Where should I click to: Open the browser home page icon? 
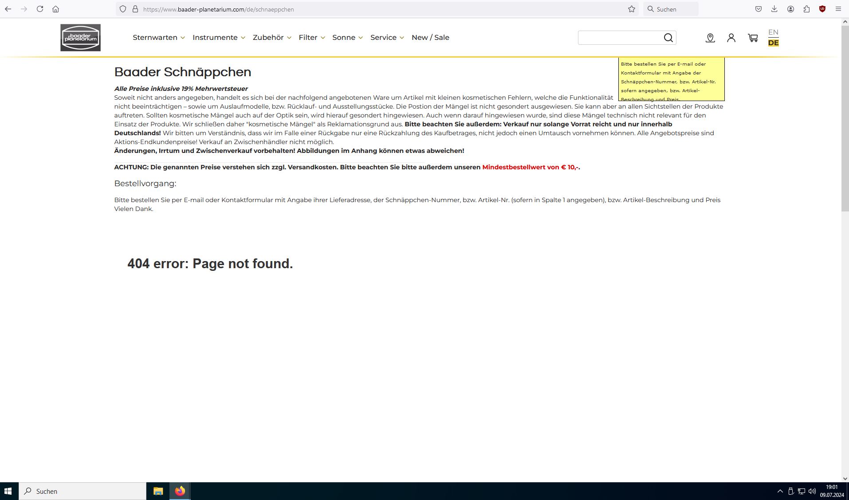point(55,9)
